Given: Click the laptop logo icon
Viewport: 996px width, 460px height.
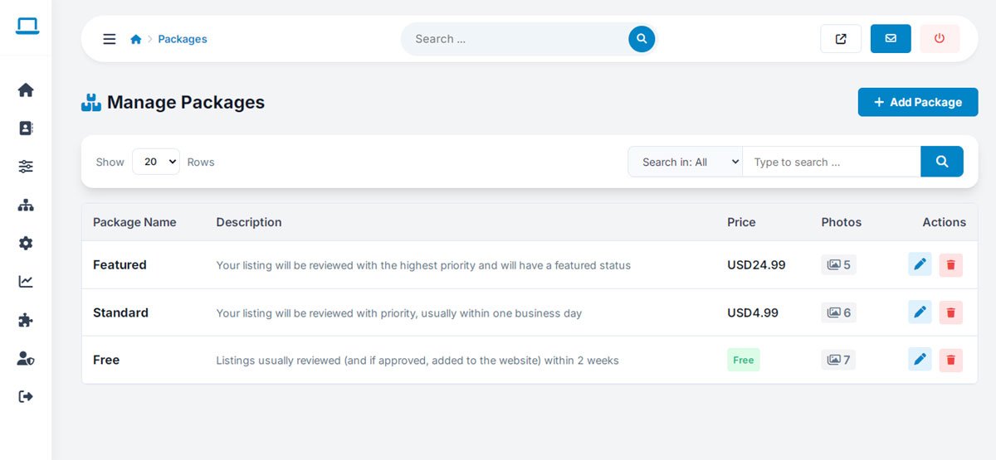Looking at the screenshot, I should [x=27, y=27].
